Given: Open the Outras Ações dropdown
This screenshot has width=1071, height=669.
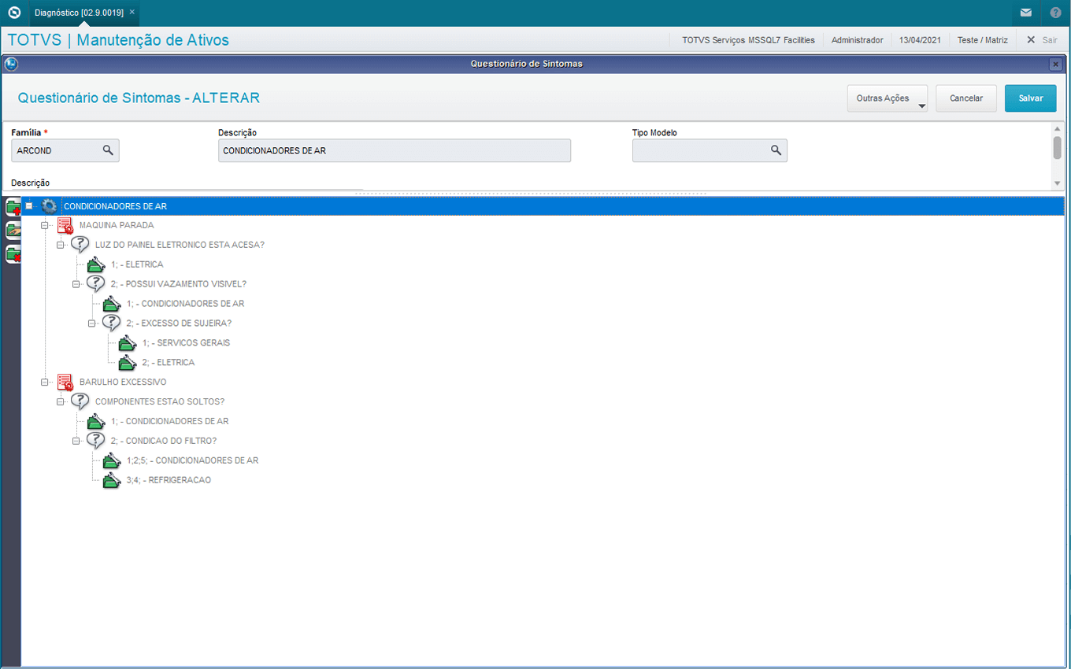Looking at the screenshot, I should point(887,99).
